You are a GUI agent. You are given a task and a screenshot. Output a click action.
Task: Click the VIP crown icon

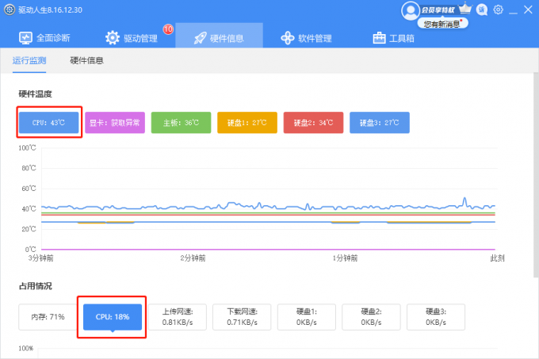[465, 8]
